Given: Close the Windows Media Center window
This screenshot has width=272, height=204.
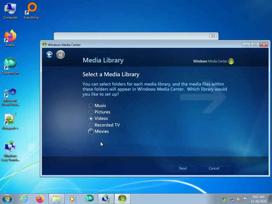Looking at the screenshot, I should [264, 45].
